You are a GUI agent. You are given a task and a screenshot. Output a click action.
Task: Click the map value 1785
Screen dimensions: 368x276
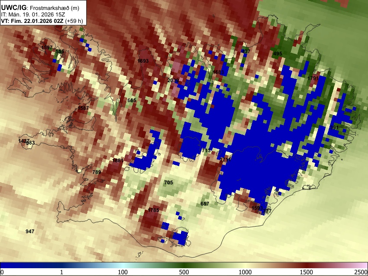click(x=154, y=210)
